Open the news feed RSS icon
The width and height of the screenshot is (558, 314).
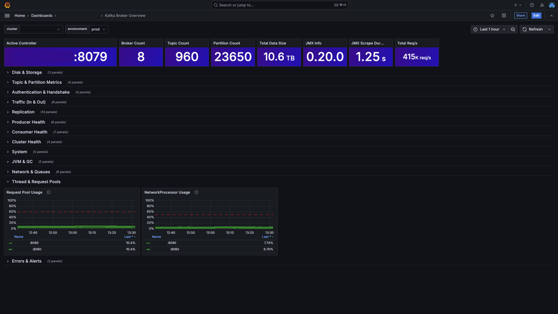click(x=542, y=5)
